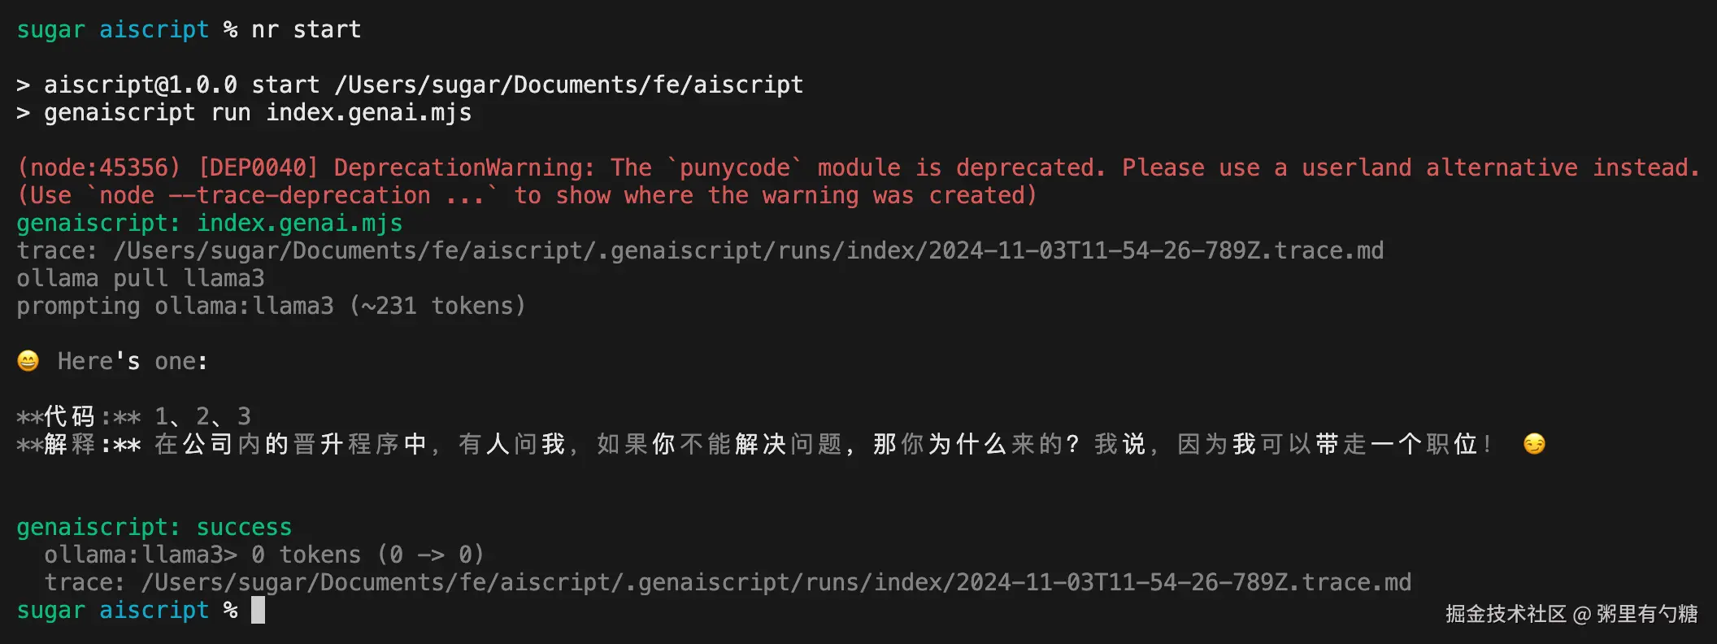Click the "nr start" command text
Image resolution: width=1717 pixels, height=644 pixels.
(306, 30)
